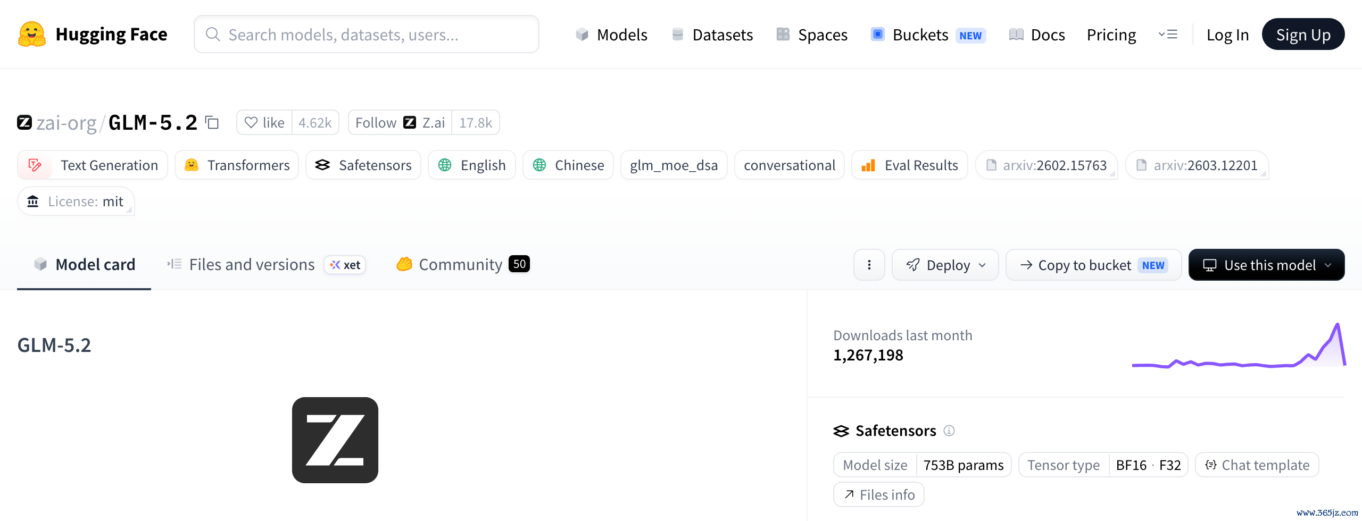This screenshot has height=521, width=1362.
Task: Click the large Z.ai logo image
Action: (x=335, y=440)
